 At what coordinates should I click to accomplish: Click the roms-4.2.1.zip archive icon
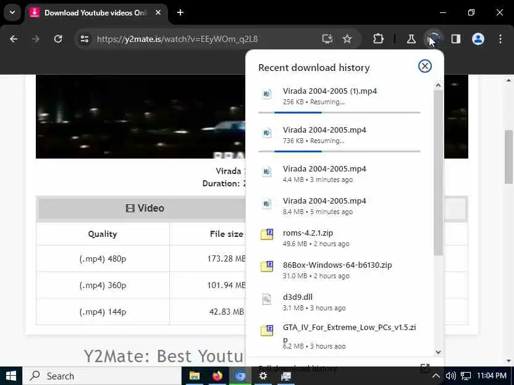coord(267,234)
